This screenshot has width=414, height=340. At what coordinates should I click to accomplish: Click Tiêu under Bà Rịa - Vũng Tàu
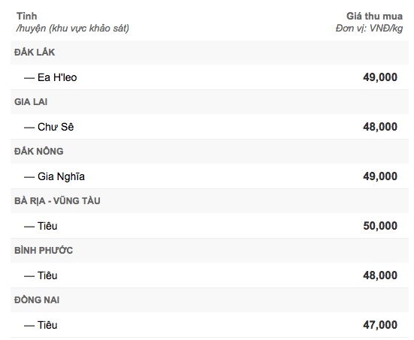click(x=47, y=226)
